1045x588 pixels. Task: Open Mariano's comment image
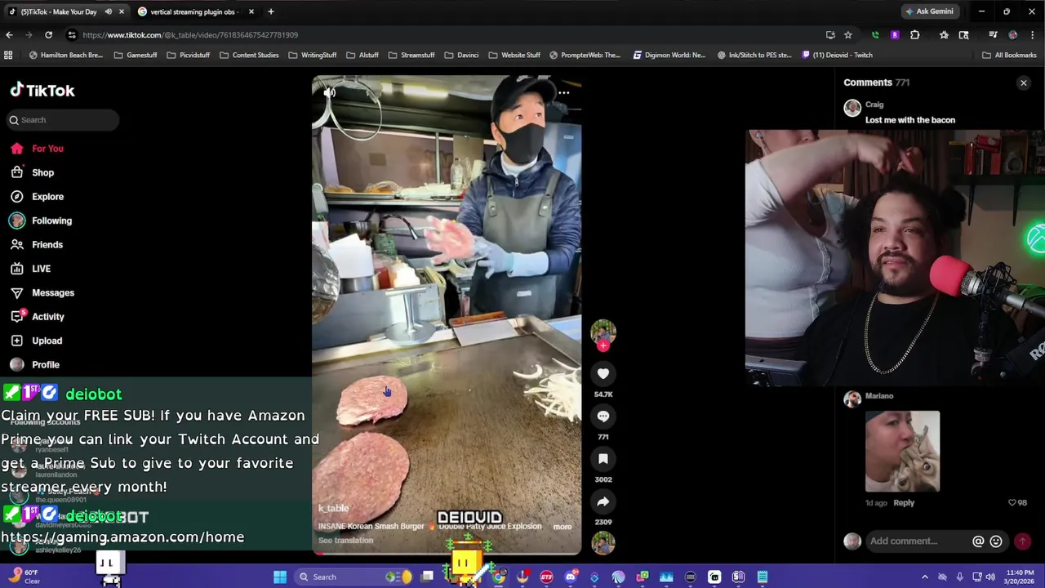pos(902,452)
